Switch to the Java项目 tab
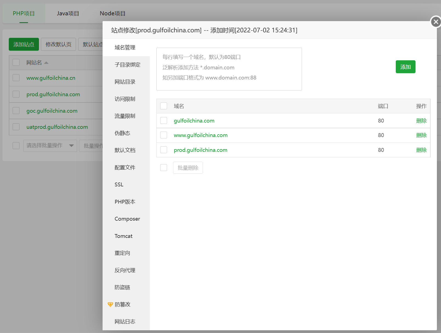The image size is (441, 333). [x=68, y=13]
